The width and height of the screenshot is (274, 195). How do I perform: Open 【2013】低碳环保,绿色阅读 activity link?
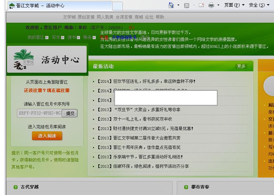pyautogui.click(x=142, y=166)
